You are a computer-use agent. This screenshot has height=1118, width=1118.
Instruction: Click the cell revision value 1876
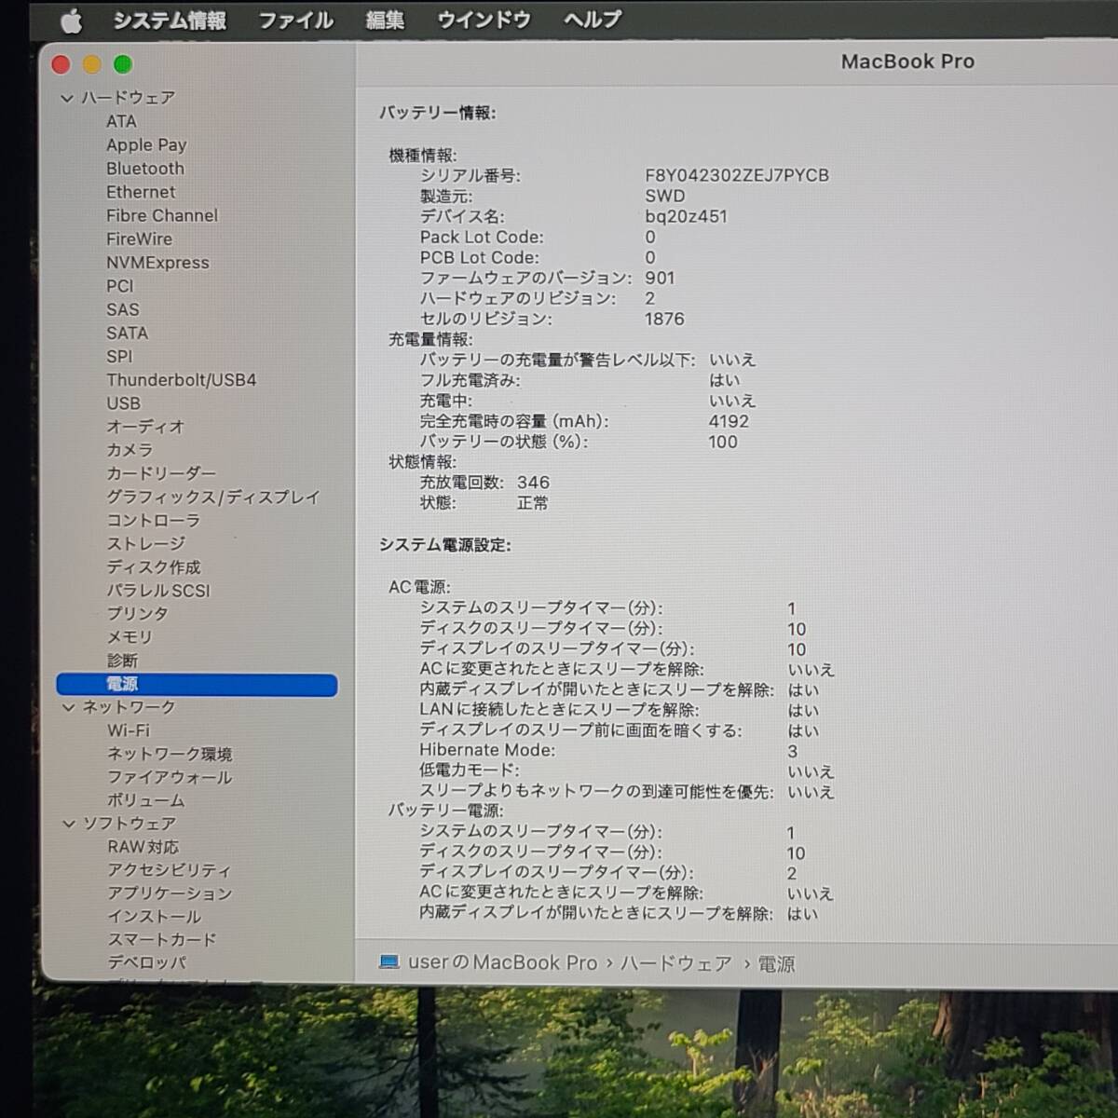point(664,320)
